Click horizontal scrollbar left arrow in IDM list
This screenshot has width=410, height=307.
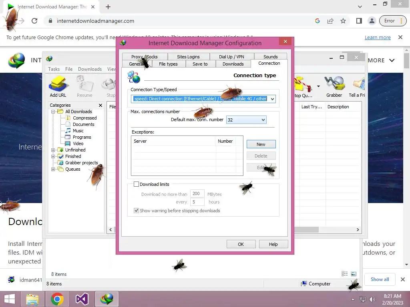tap(111, 230)
